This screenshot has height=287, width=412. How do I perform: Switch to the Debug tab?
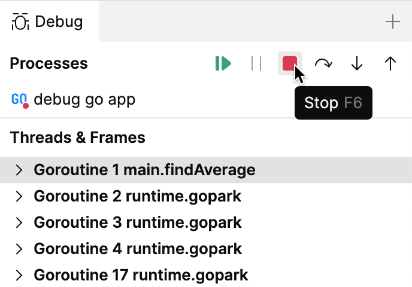click(49, 22)
